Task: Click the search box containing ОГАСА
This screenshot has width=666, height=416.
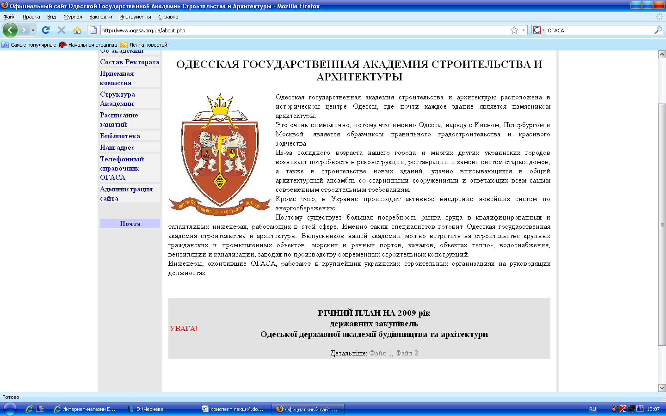Action: [599, 30]
